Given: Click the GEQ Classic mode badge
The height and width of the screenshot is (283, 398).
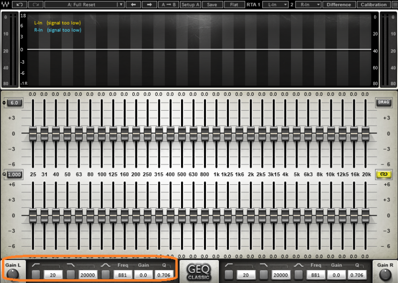Looking at the screenshot, I should click(199, 272).
